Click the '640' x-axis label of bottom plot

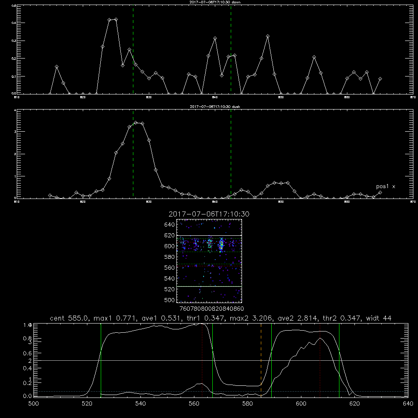(408, 404)
